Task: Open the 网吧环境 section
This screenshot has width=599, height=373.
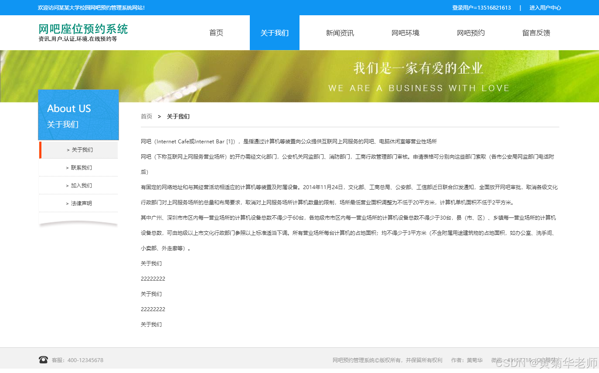Action: 405,32
